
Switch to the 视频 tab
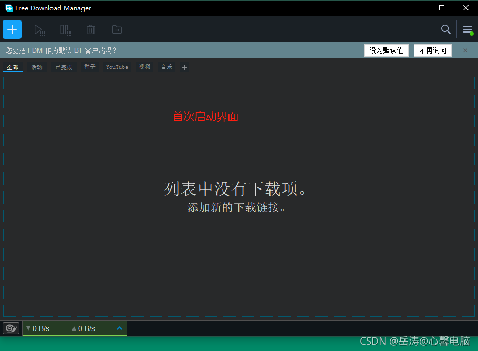point(144,67)
